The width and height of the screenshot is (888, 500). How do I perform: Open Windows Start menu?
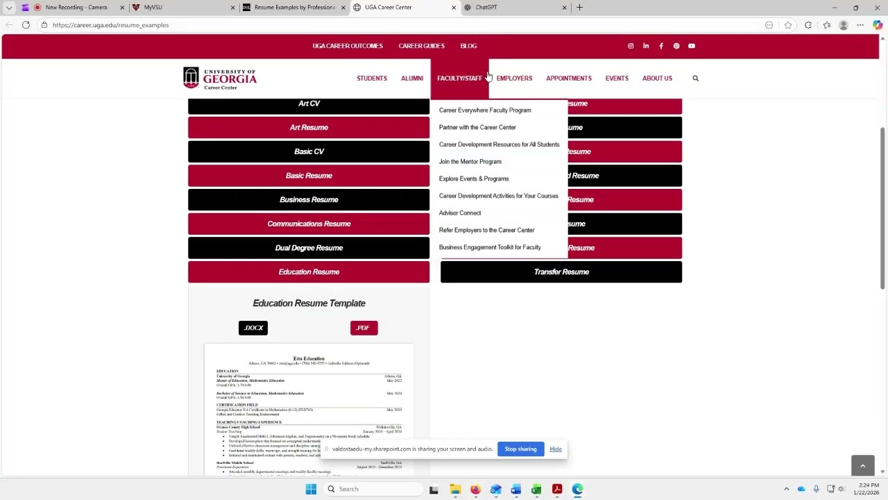pyautogui.click(x=311, y=489)
